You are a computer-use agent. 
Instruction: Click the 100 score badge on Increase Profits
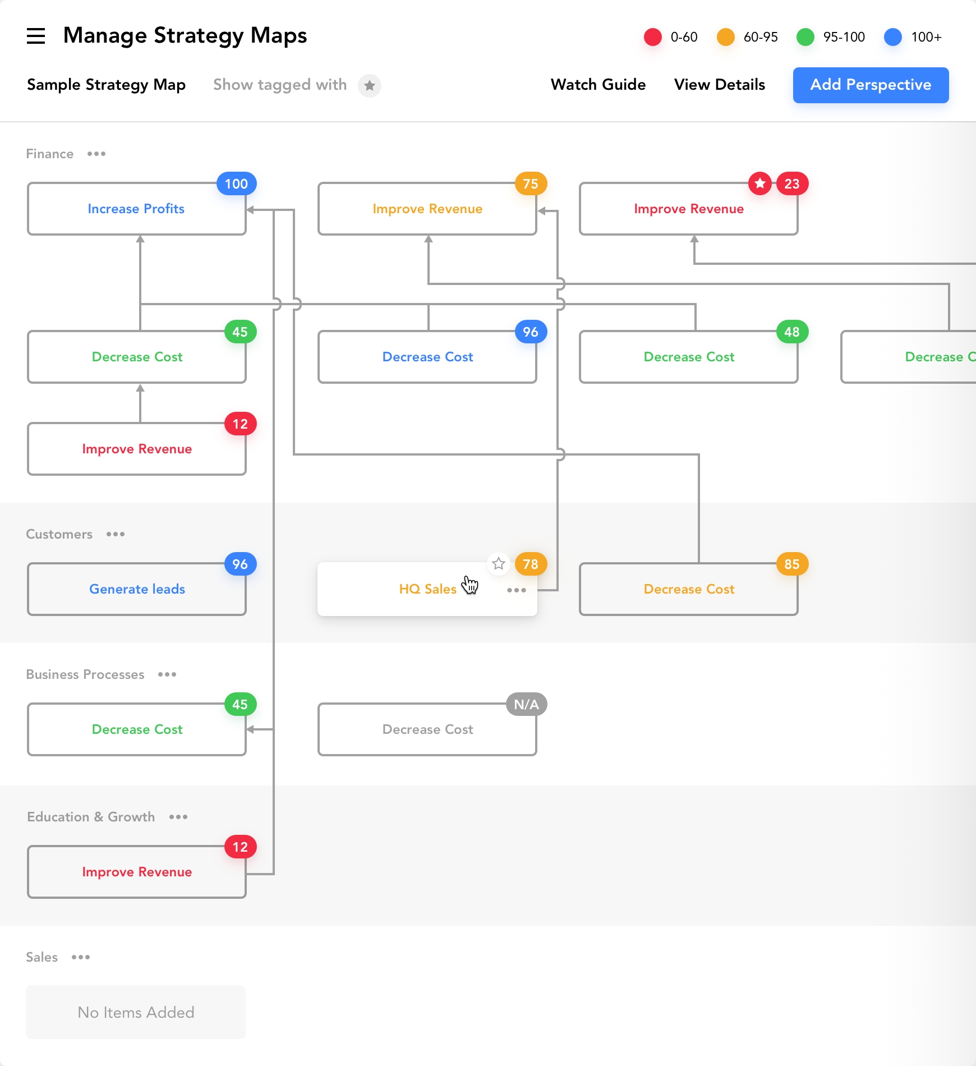pos(236,183)
